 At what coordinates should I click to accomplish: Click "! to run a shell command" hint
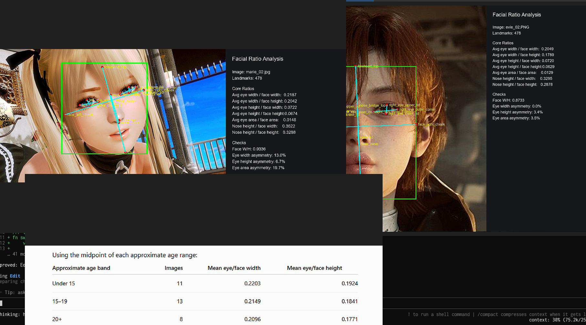pyautogui.click(x=439, y=314)
